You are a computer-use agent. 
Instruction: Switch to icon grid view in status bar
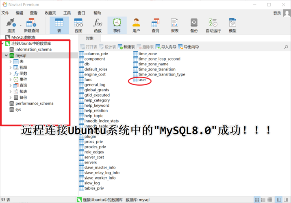tap(257, 200)
